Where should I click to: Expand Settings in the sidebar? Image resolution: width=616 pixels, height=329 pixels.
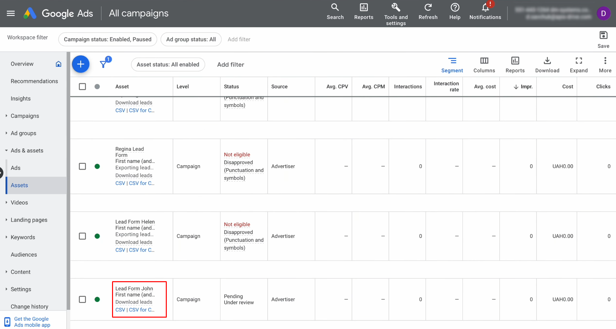(x=6, y=289)
